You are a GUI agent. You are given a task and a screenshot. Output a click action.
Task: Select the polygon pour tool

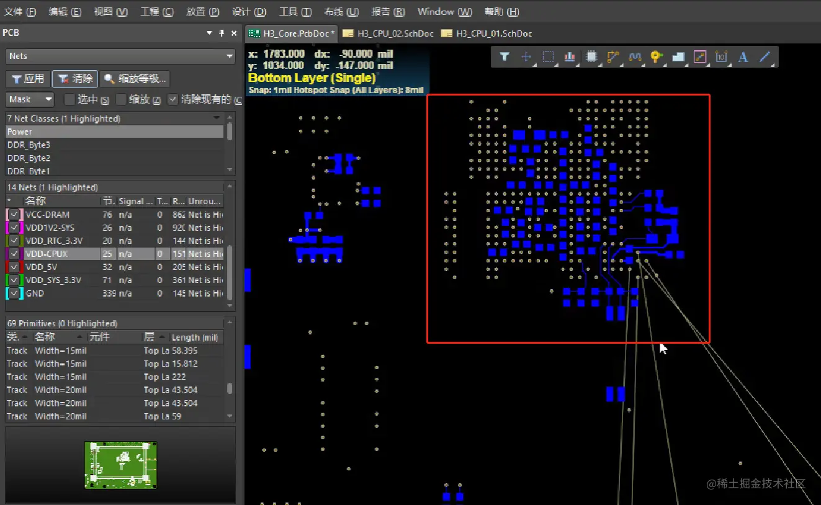[678, 56]
